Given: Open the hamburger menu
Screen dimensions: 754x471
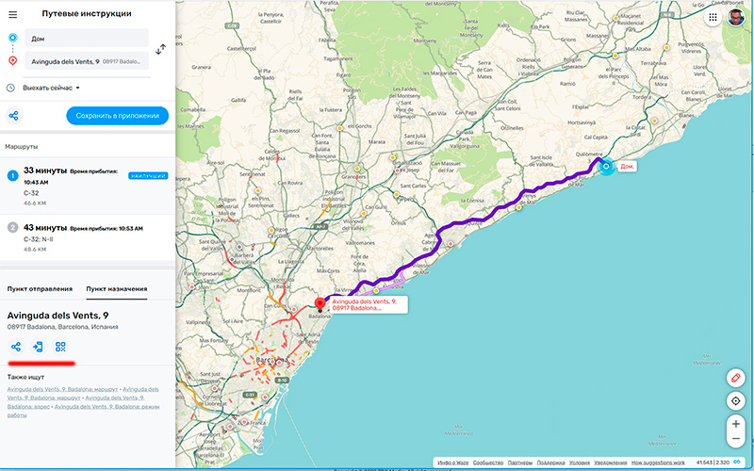Looking at the screenshot, I should click(x=12, y=14).
